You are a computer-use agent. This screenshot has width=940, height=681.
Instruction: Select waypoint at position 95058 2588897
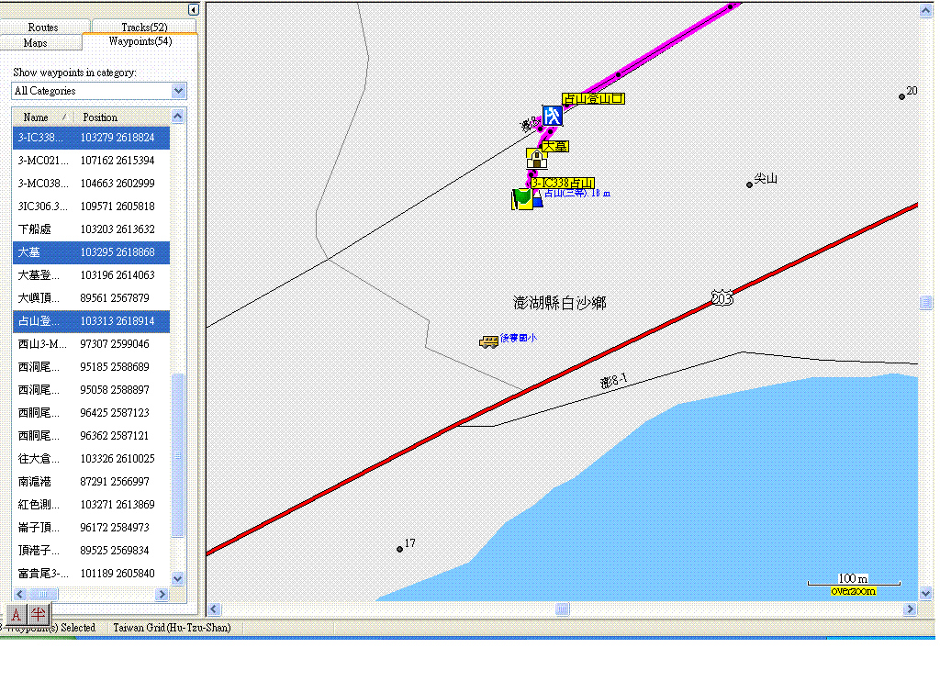(x=91, y=390)
